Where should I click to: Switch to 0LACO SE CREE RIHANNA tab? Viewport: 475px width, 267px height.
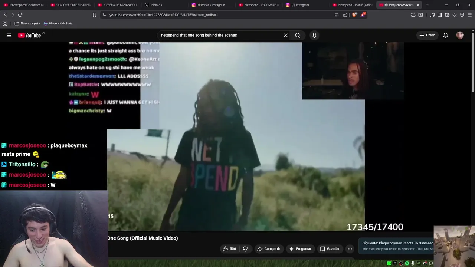[71, 5]
